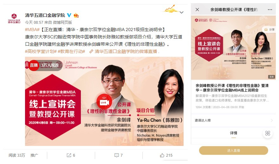Open the #MBA# hashtag link

pos(32,30)
